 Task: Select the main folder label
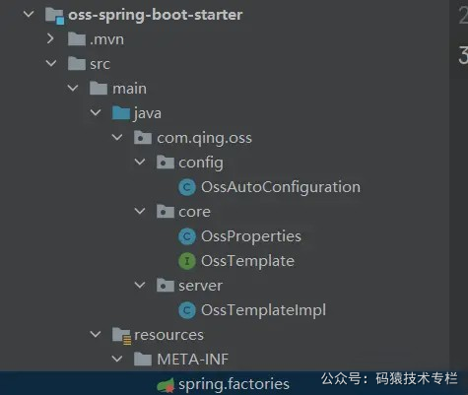pyautogui.click(x=129, y=89)
